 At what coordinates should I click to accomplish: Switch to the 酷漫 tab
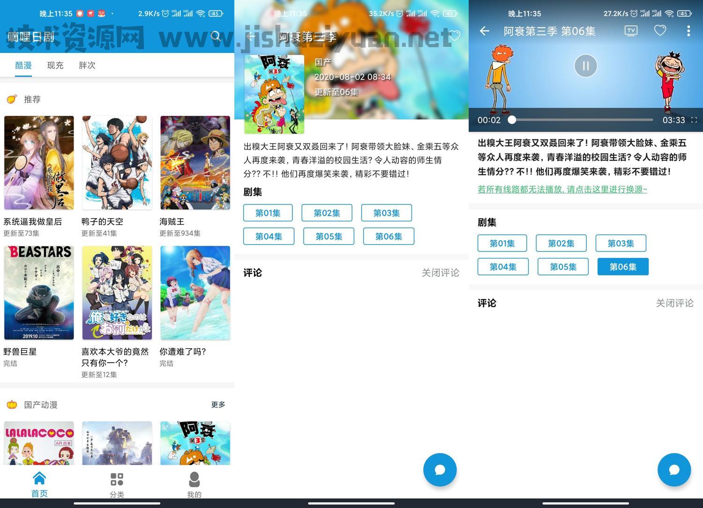(x=23, y=65)
